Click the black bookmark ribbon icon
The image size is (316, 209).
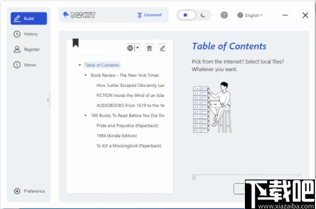click(x=75, y=43)
